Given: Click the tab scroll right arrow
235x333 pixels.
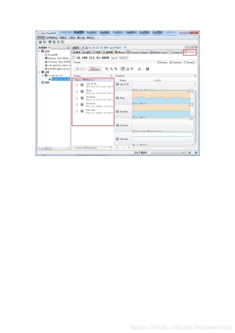Looking at the screenshot, I should [189, 47].
